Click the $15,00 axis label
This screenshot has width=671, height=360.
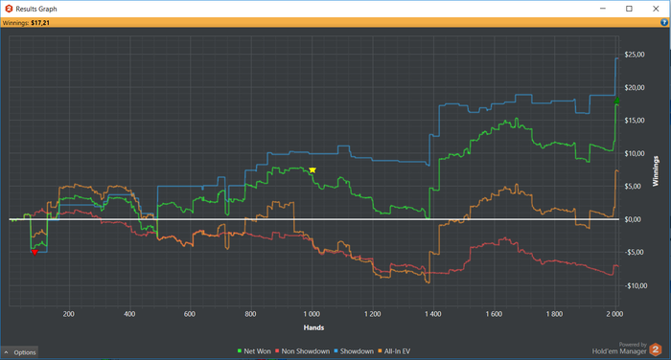635,120
